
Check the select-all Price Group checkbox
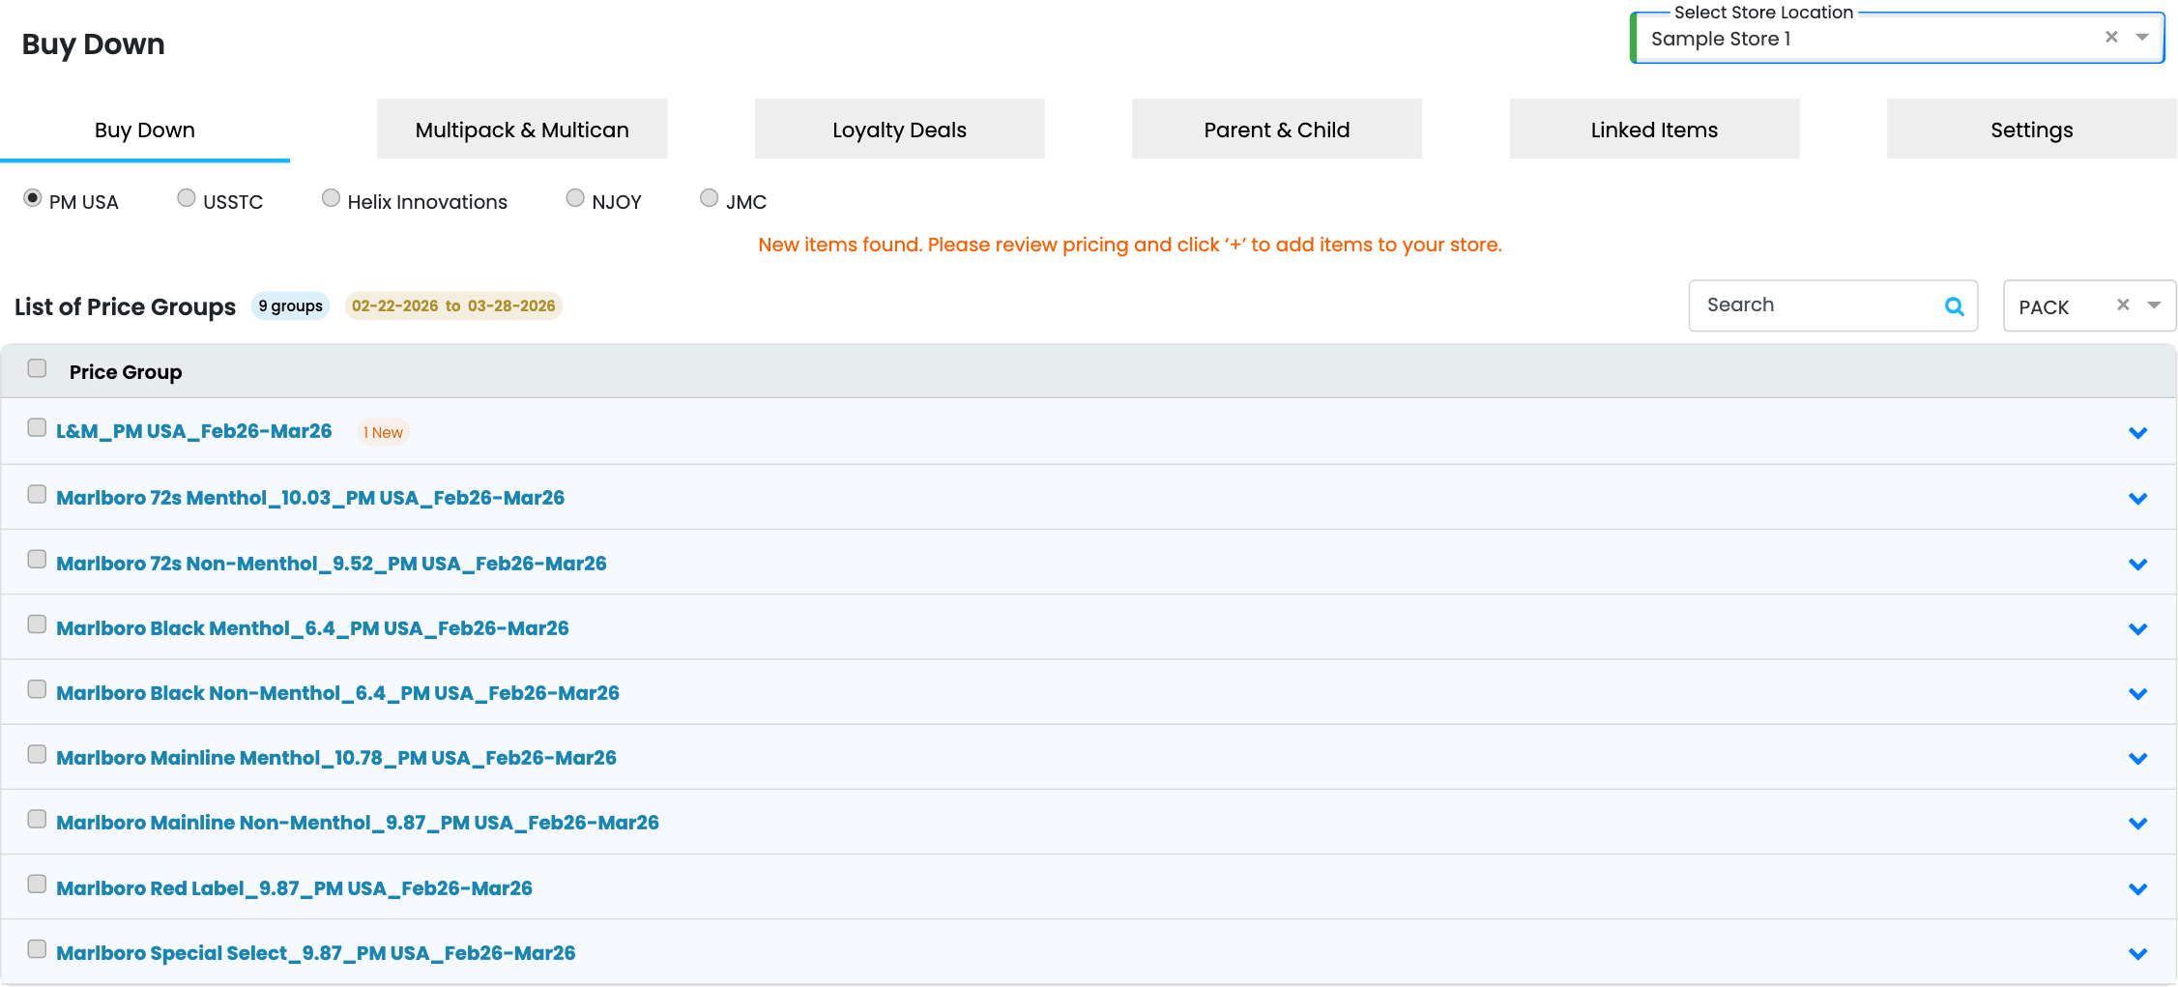coord(37,368)
